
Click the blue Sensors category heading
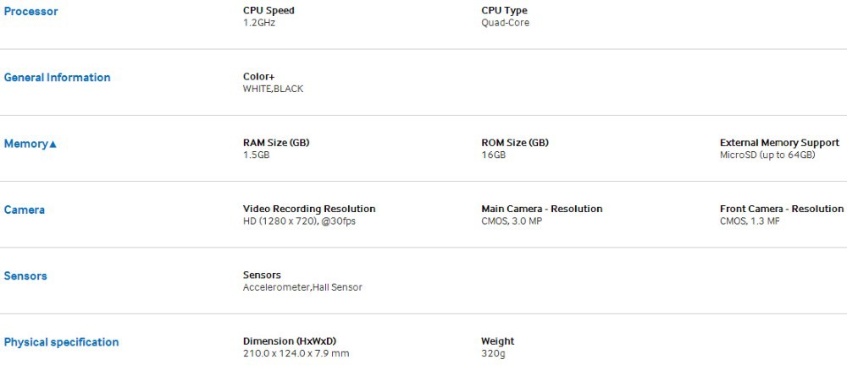tap(25, 276)
